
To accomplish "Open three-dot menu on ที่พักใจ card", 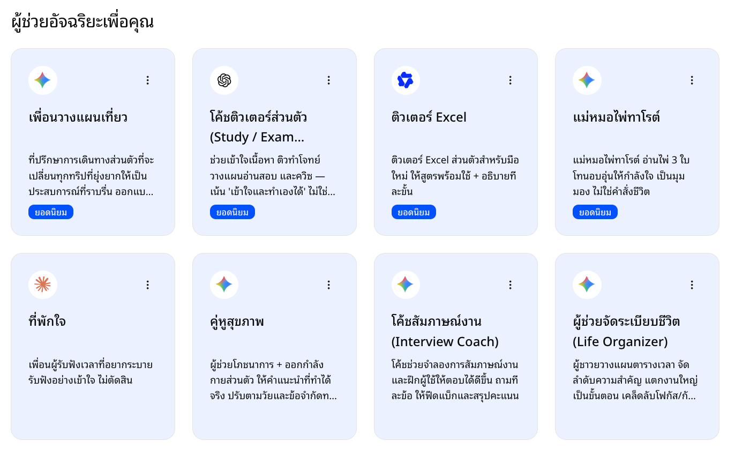I will 148,285.
